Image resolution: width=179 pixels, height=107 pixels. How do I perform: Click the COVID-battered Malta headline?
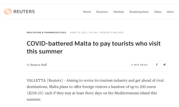click(x=93, y=47)
